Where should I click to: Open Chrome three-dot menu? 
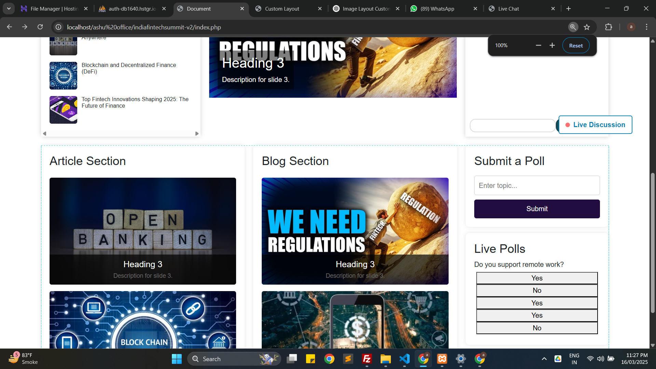pyautogui.click(x=646, y=27)
